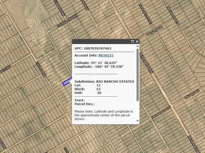The width and height of the screenshot is (205, 153).
Task: Click the Beryl Rd NE map label
Action: (155, 31)
